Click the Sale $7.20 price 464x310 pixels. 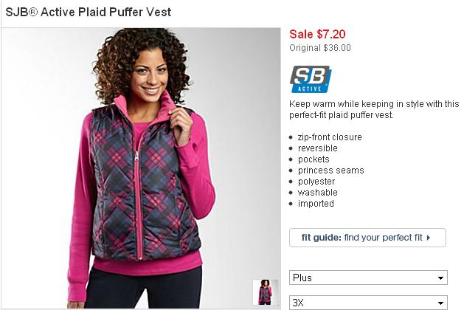pos(317,34)
